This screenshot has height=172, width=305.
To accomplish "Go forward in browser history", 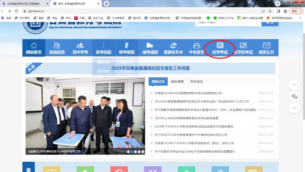I will point(9,11).
